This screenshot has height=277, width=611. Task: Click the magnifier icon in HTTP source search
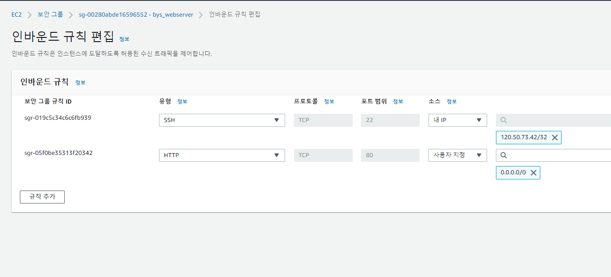tap(504, 155)
